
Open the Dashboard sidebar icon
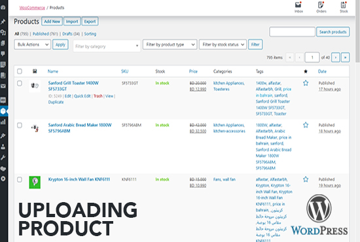click(3, 7)
